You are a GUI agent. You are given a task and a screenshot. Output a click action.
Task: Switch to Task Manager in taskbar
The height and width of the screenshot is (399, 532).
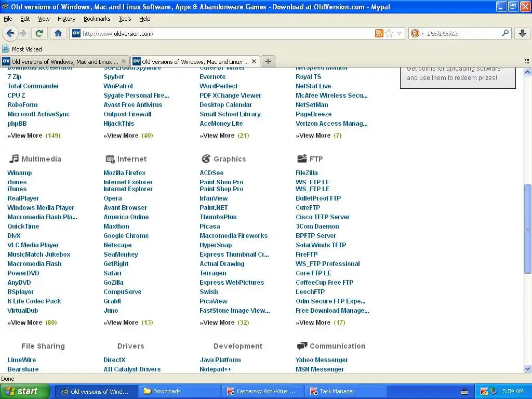pos(346,391)
